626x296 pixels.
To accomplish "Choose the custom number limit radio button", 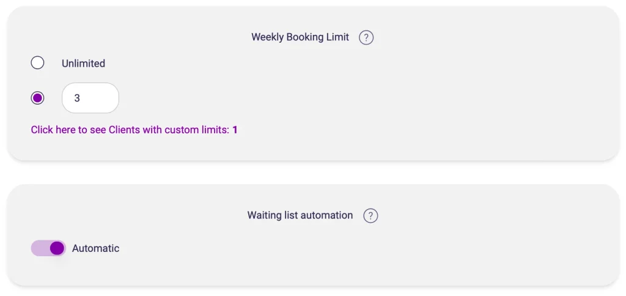I will tap(37, 98).
